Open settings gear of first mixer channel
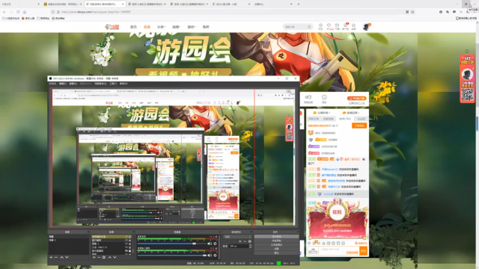 (216, 244)
